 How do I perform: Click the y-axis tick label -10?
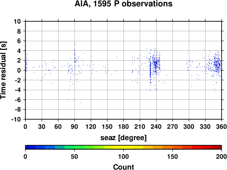click(16, 119)
